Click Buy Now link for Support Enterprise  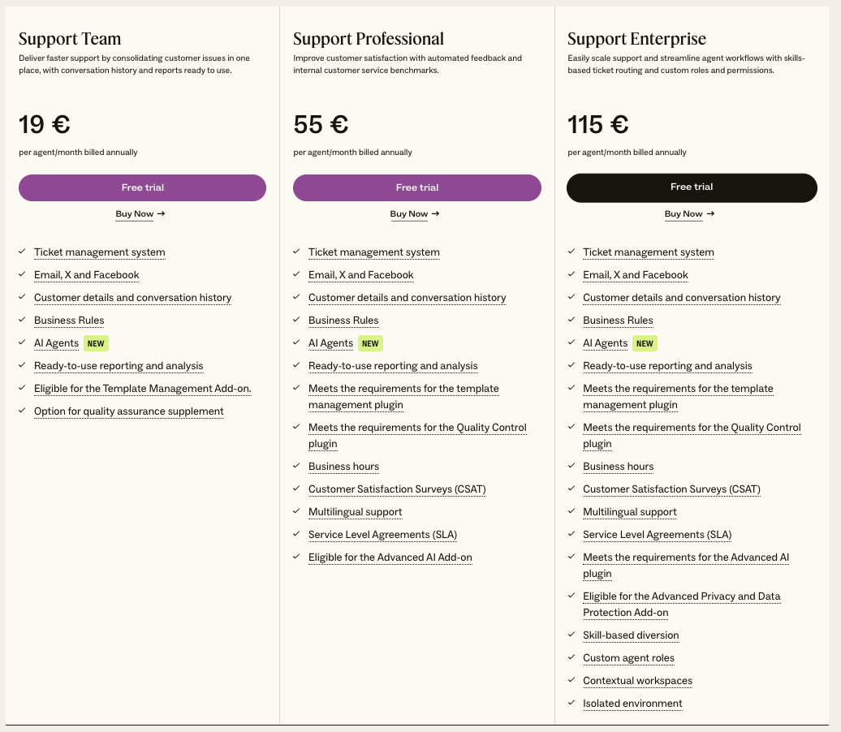(684, 214)
